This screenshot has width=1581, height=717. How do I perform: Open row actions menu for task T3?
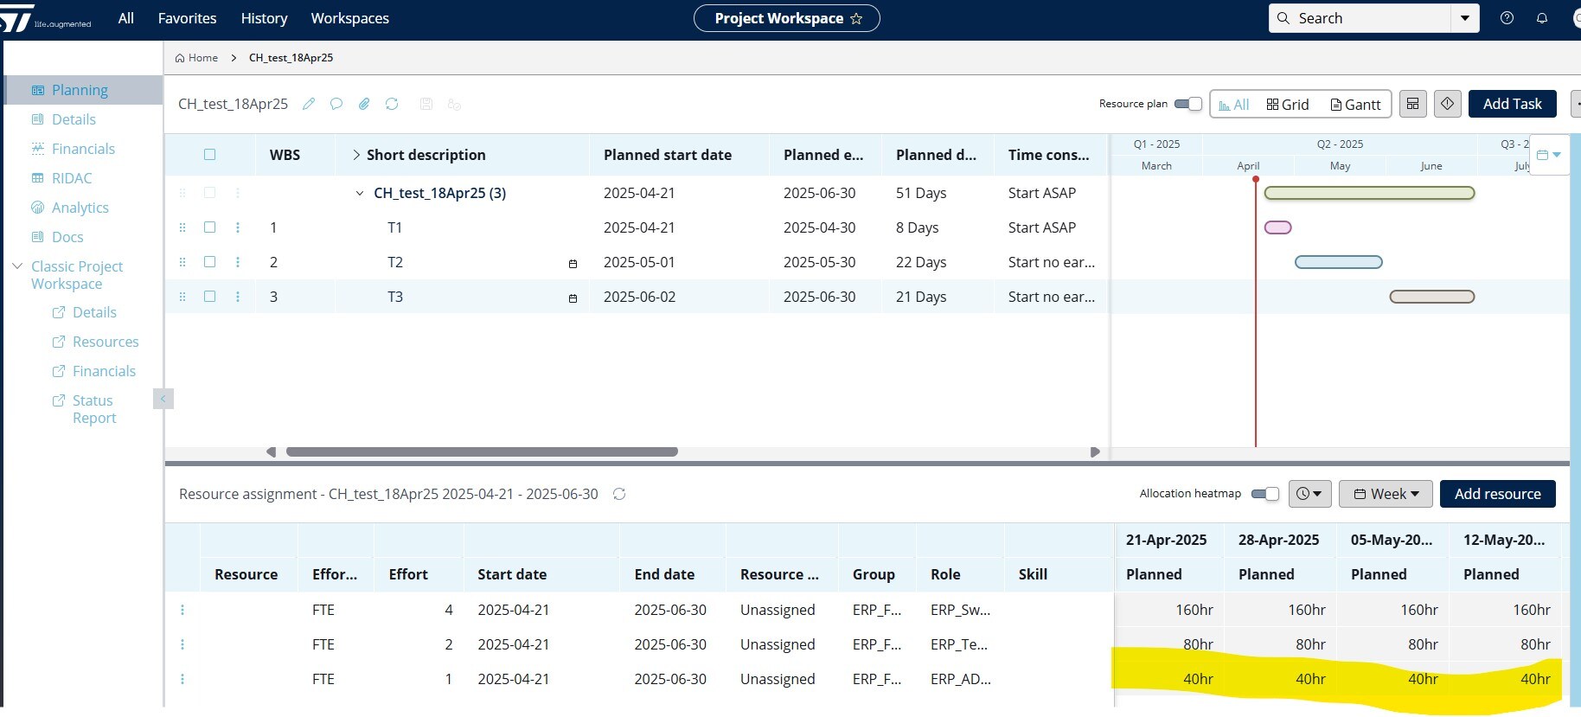pos(238,297)
